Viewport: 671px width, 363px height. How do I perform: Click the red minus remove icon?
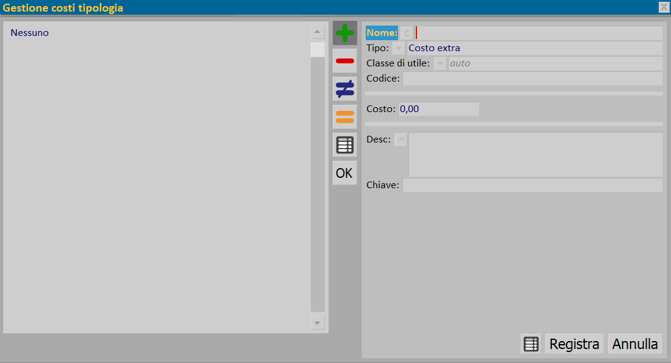coord(344,61)
